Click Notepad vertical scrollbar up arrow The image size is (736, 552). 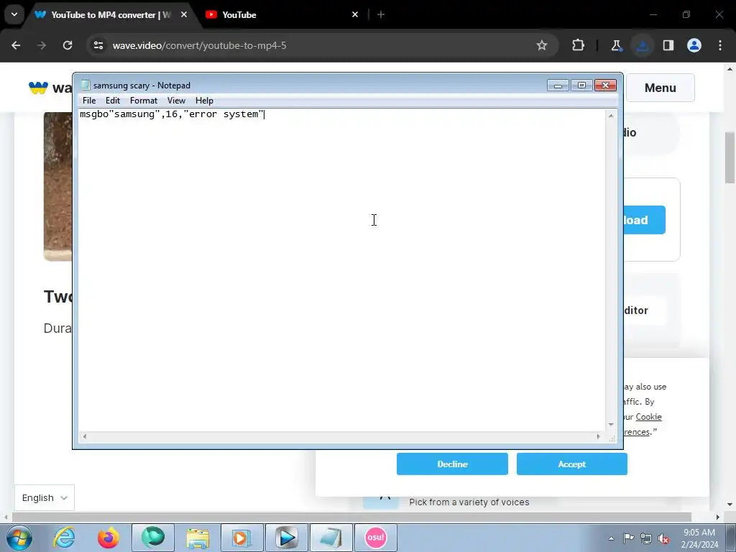611,115
